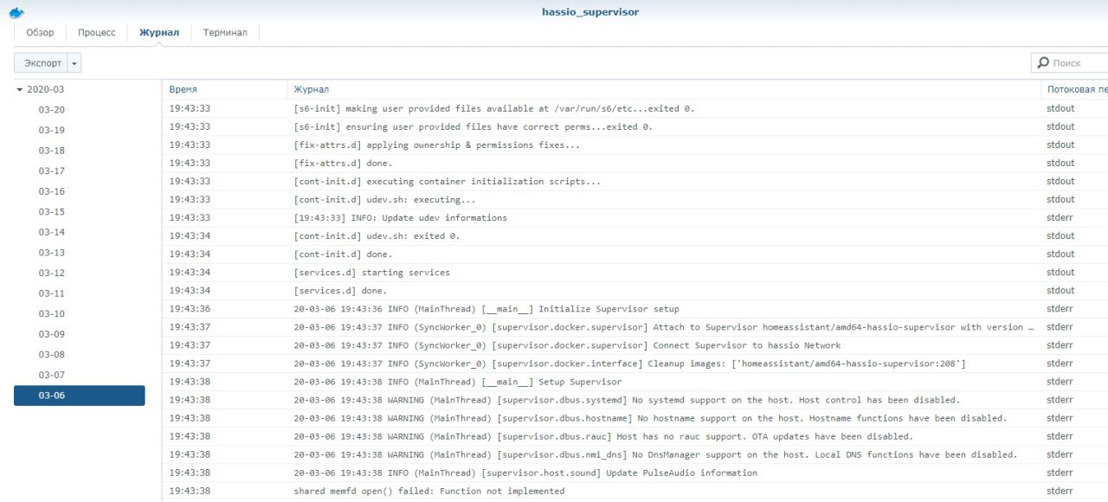Screen dimensions: 1108x502
Task: Sort by the Время column header
Action: tap(224, 89)
